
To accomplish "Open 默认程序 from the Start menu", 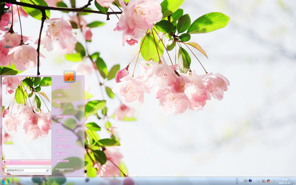I will tap(61, 153).
